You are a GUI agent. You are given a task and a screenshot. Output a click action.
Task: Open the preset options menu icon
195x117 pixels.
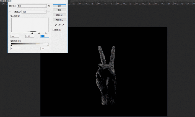pyautogui.click(x=49, y=6)
